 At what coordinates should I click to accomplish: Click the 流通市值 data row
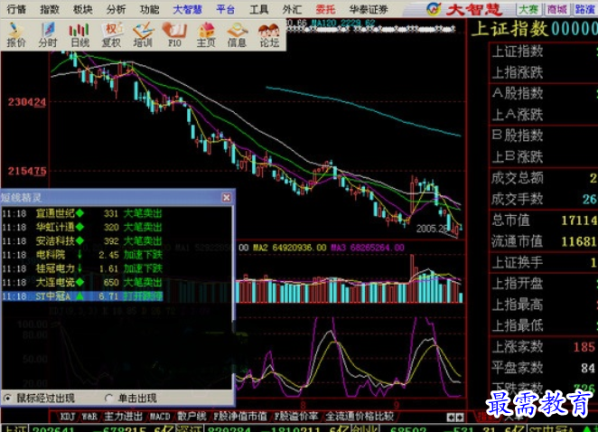coord(544,241)
